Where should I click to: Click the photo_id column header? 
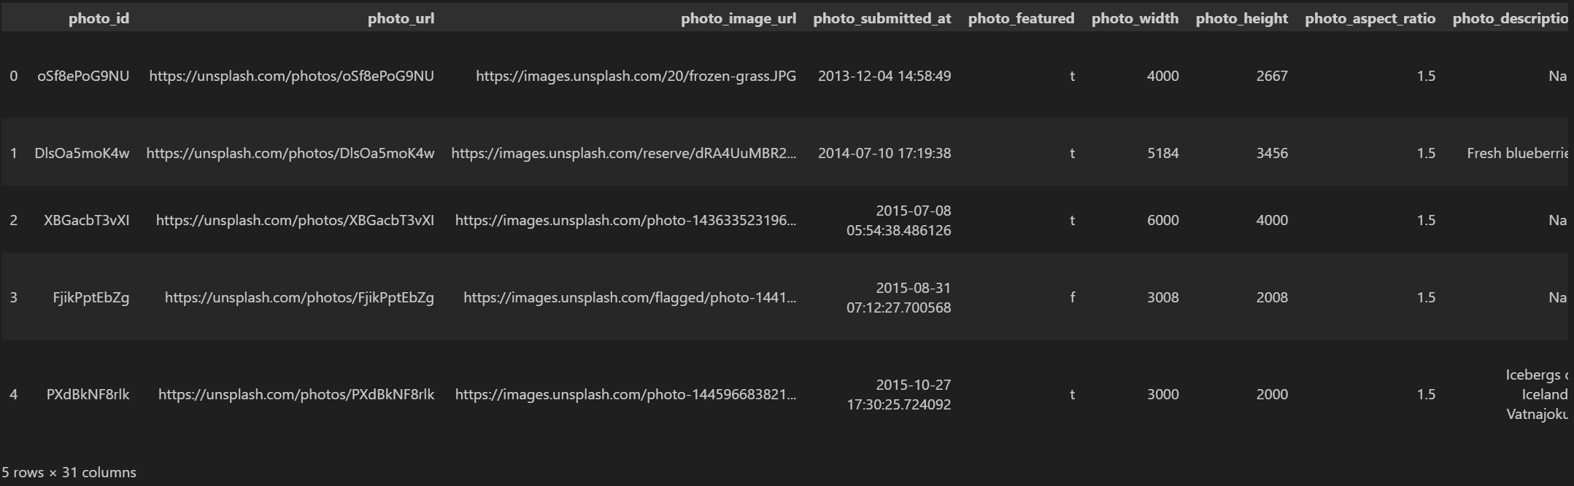[99, 18]
